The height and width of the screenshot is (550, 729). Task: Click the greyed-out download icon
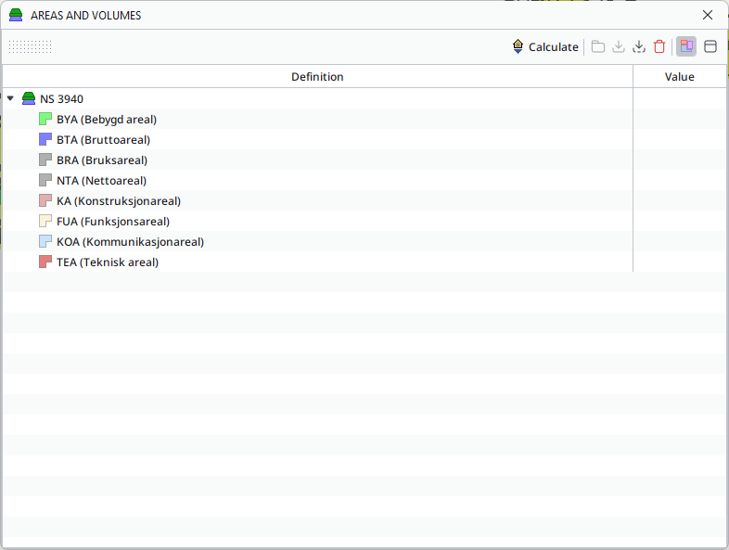619,47
